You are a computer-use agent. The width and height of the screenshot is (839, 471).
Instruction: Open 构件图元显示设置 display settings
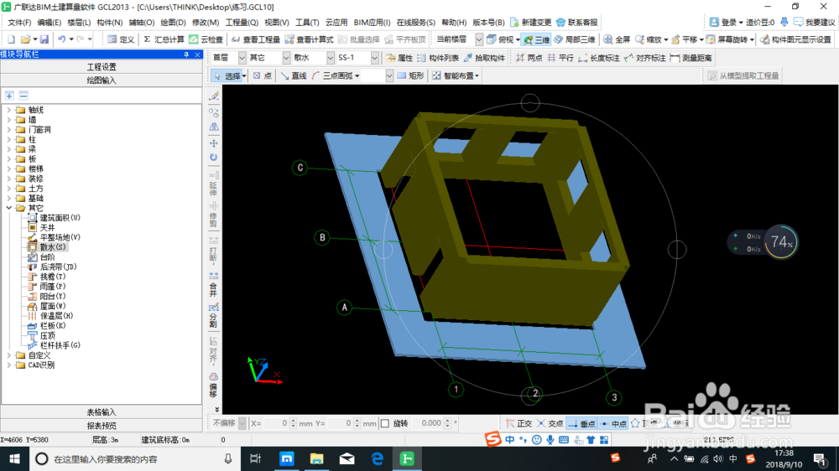795,39
